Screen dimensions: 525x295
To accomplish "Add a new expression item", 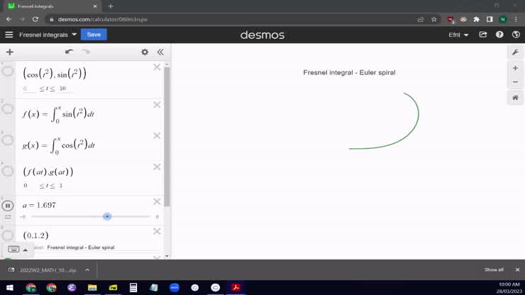I will coord(9,52).
